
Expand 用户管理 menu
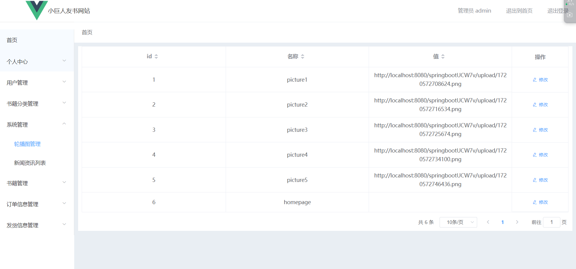(37, 83)
